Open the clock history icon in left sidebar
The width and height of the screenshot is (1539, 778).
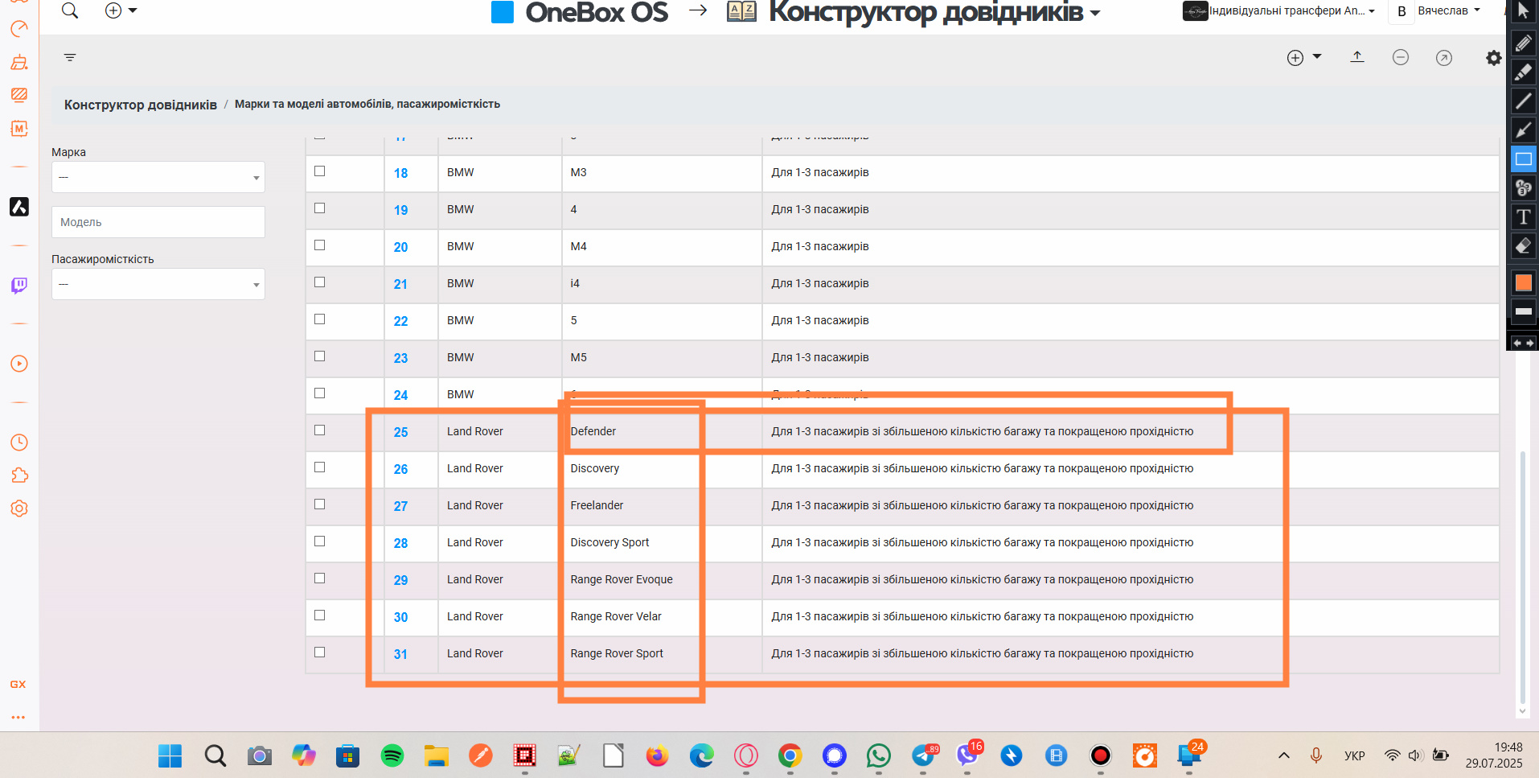[x=19, y=443]
